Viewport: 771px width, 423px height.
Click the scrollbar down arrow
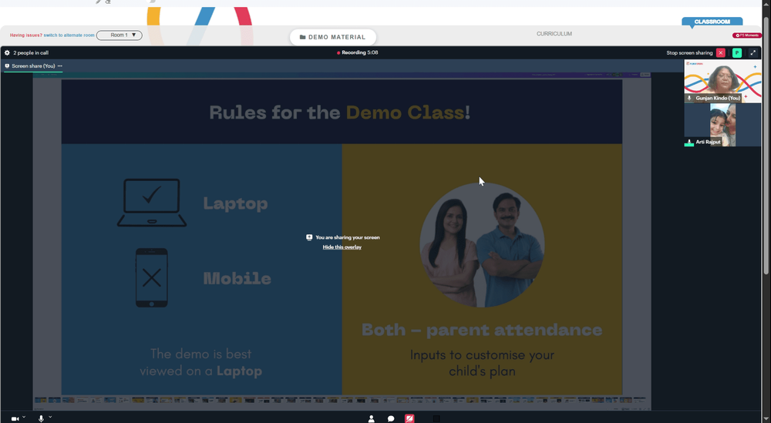click(766, 419)
